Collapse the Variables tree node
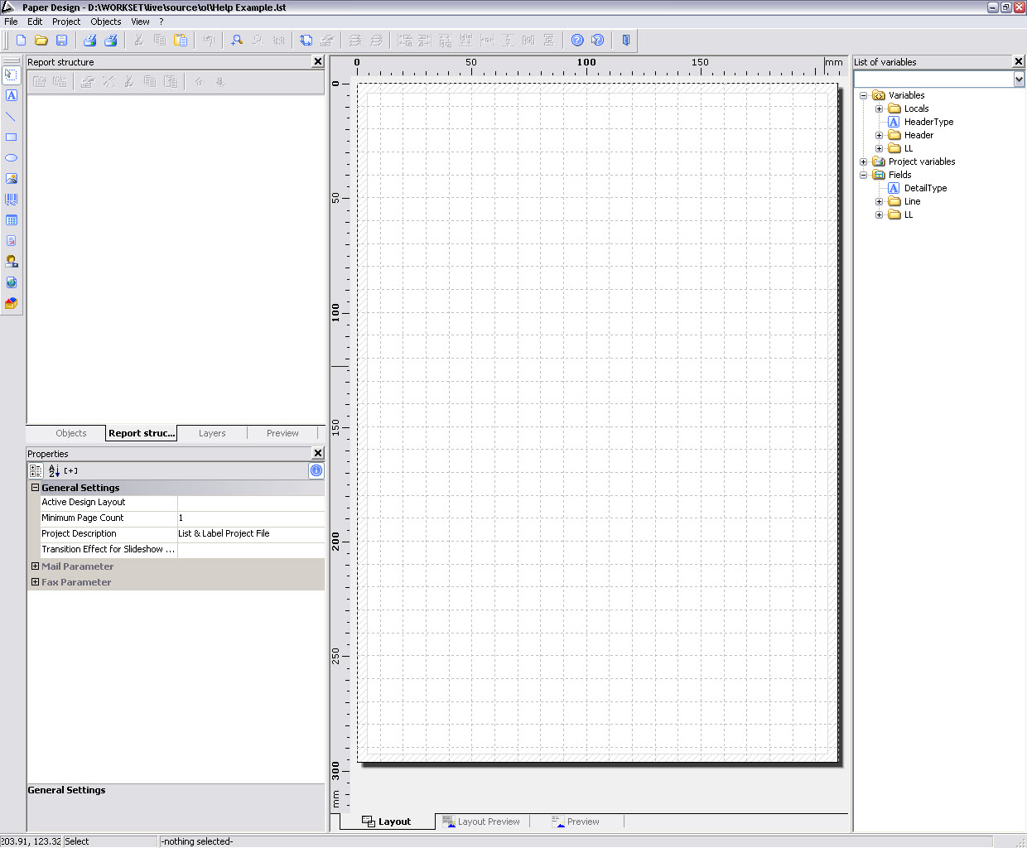 point(864,95)
